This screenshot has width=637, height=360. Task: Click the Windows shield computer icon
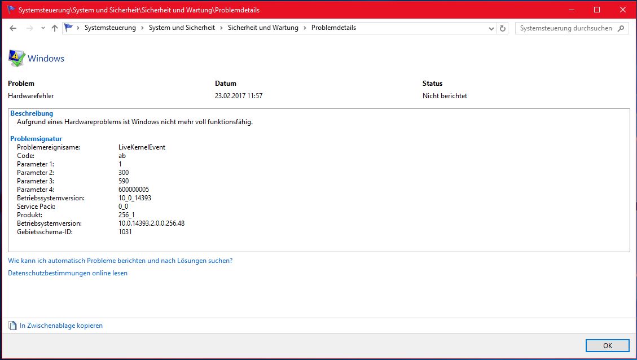click(x=17, y=59)
